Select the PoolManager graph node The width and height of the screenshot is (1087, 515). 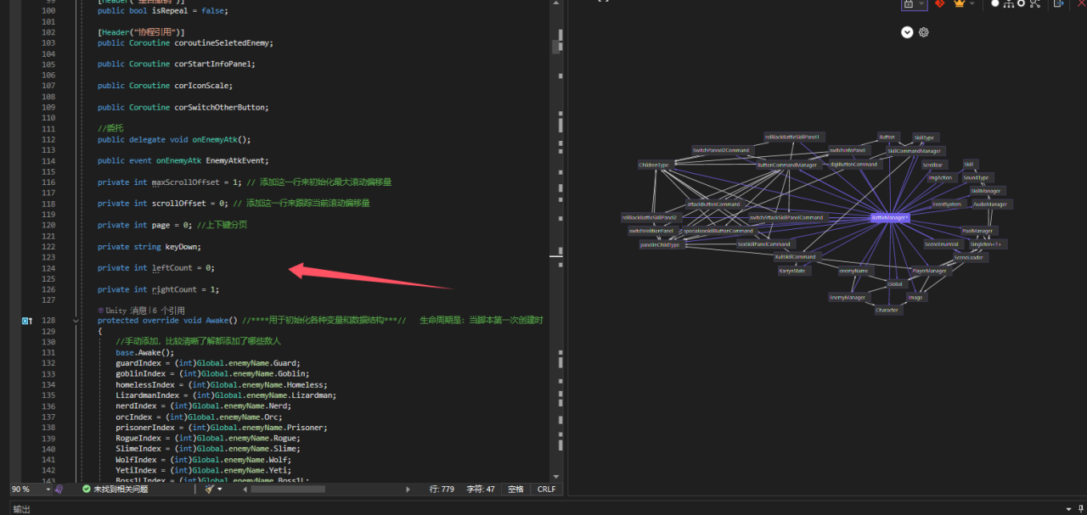click(977, 231)
